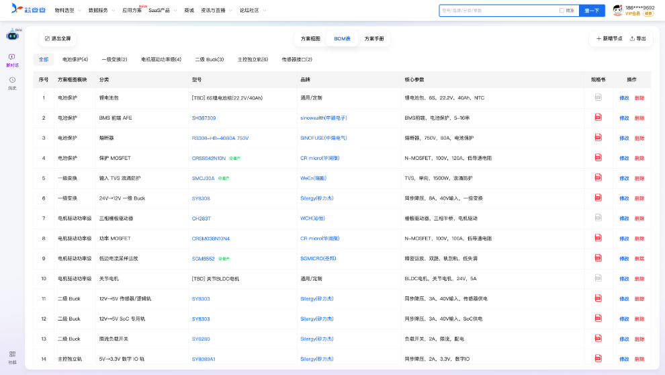Open datasheet PDF for row 12 SY8303
Image resolution: width=665 pixels, height=375 pixels.
pyautogui.click(x=598, y=318)
